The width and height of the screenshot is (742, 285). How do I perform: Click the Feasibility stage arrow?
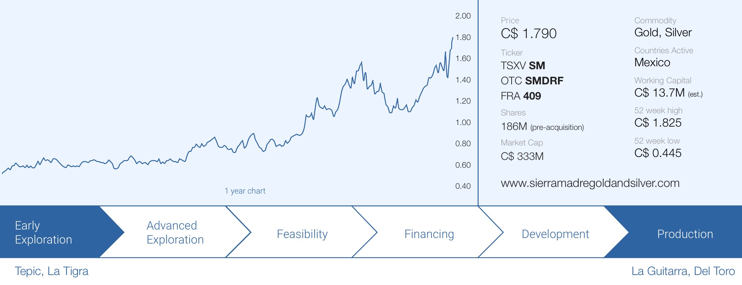tap(302, 234)
